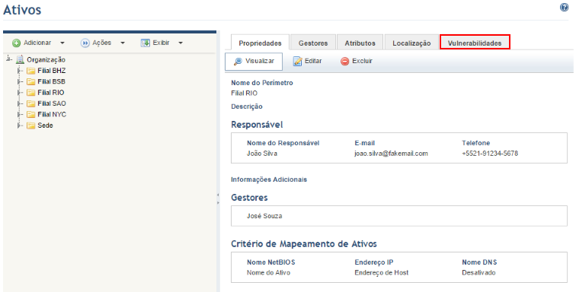Screen dimensions: 576x292
Task: Click the Nome do Ativo value
Action: [268, 272]
